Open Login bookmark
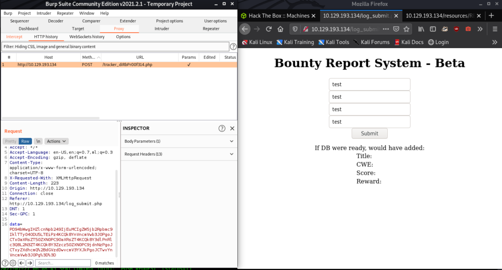Viewport: 502px width, 270px height. point(439,42)
